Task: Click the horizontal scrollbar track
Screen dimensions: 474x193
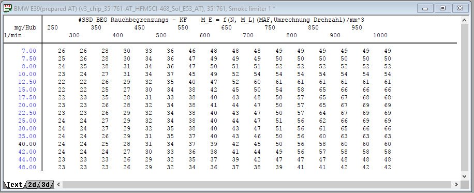Action: tap(257, 184)
